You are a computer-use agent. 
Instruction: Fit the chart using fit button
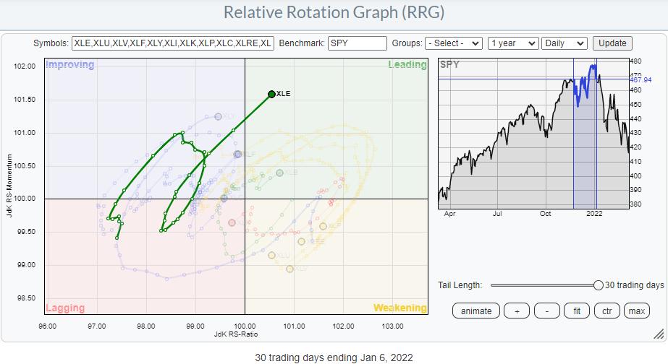click(576, 311)
